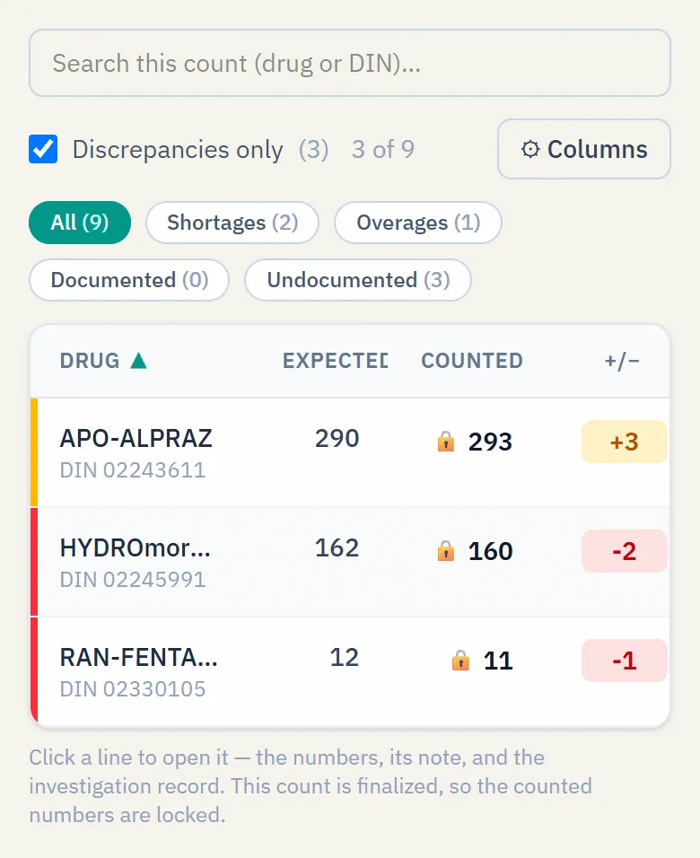Click expected value 290
Viewport: 700px width, 858px height.
[337, 438]
